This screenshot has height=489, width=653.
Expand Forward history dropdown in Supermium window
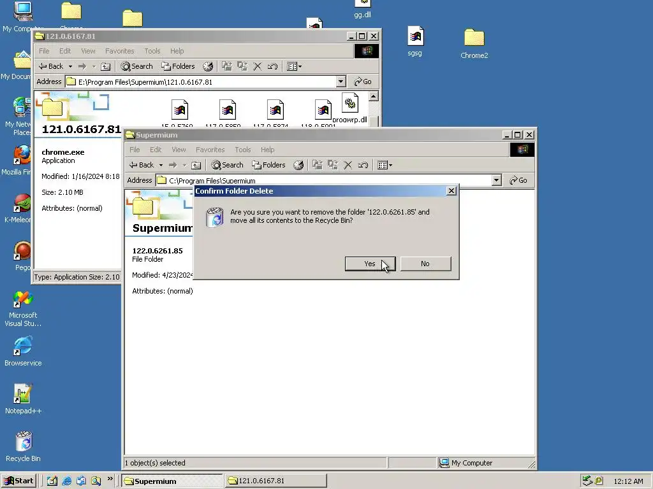point(184,165)
